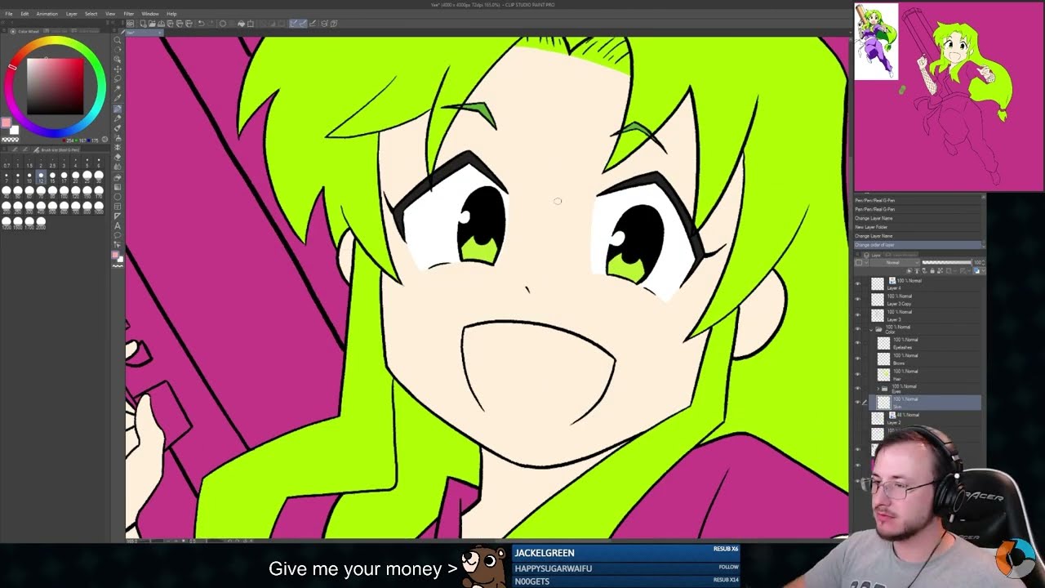This screenshot has height=588, width=1045.
Task: Open the File menu
Action: (8, 14)
